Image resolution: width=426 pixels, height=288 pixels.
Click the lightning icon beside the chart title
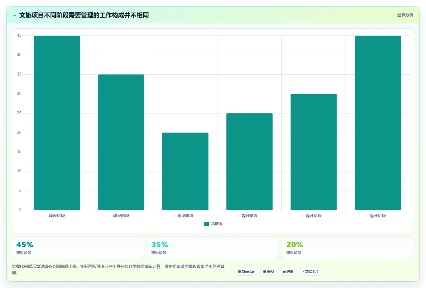[14, 15]
